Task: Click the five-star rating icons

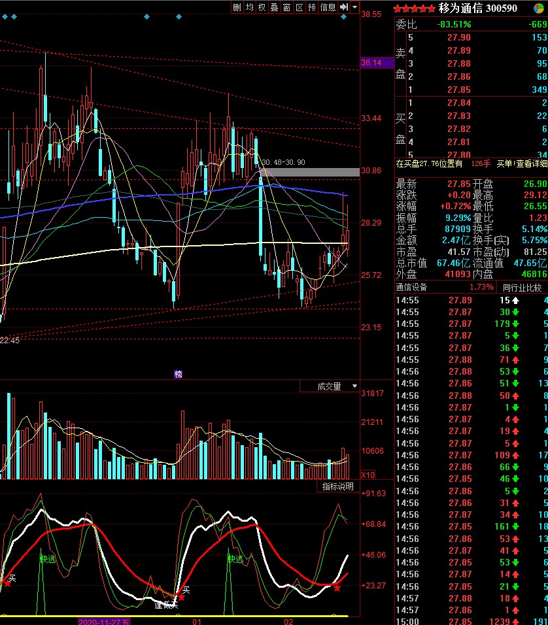Action: [x=415, y=8]
